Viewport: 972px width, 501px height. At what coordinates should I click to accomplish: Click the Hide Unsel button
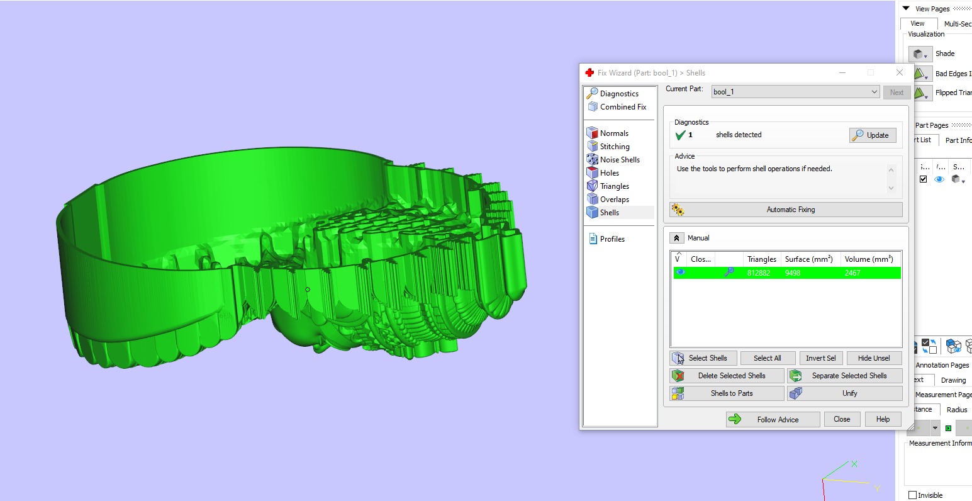click(x=874, y=358)
